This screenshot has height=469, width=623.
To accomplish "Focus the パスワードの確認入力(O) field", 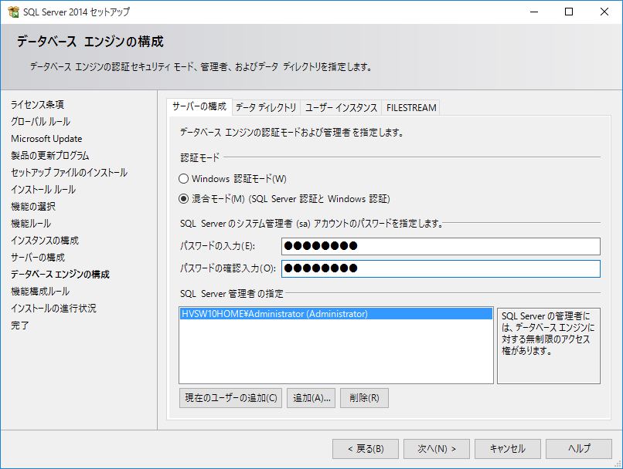I will (x=441, y=268).
